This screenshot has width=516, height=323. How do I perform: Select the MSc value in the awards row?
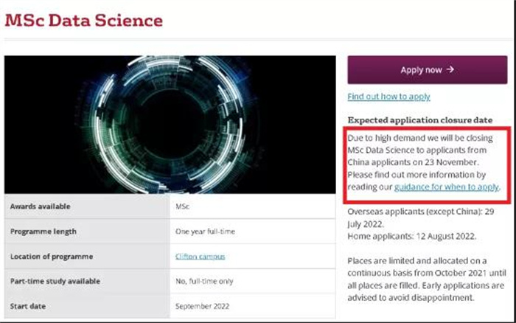coord(182,206)
